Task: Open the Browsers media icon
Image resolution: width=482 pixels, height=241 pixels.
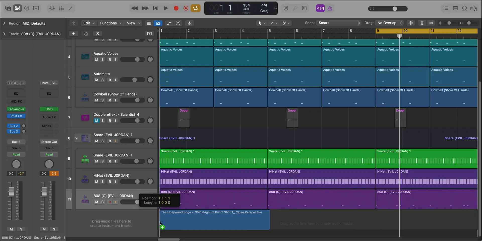Action: pyautogui.click(x=474, y=8)
